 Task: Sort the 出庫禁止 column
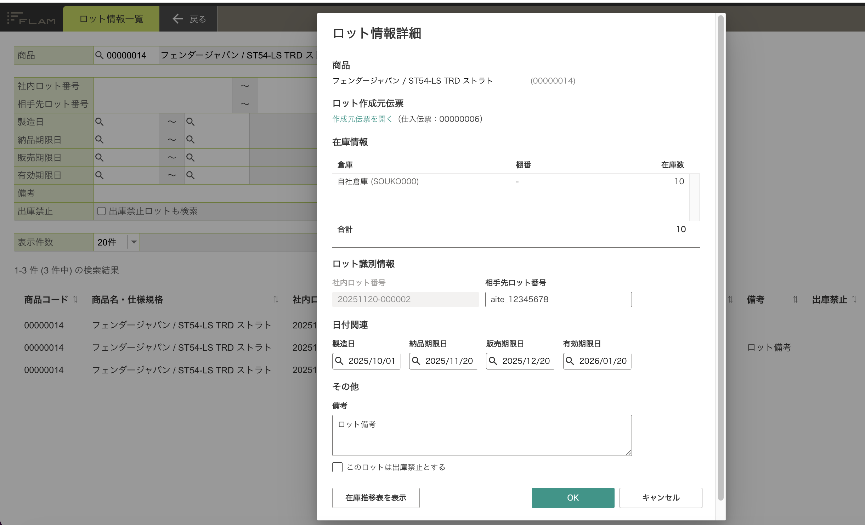point(854,300)
